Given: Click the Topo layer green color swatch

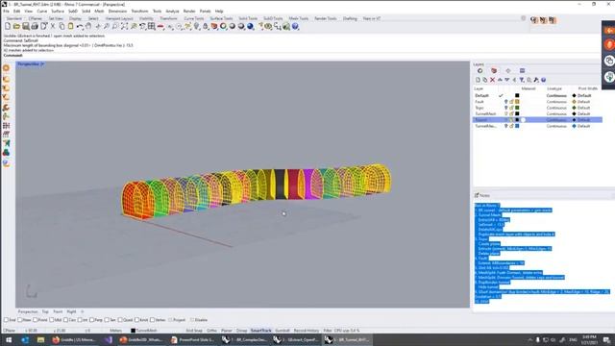Looking at the screenshot, I should pyautogui.click(x=517, y=108).
